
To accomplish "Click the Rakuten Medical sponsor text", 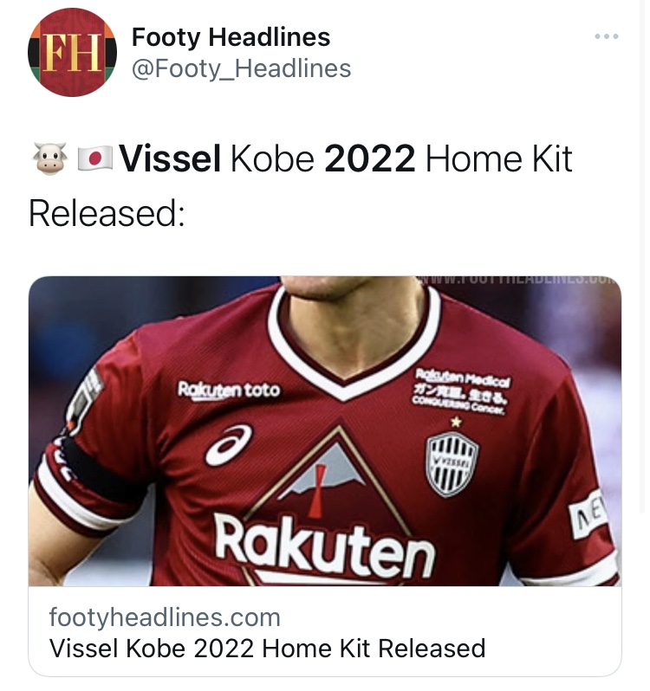I will pyautogui.click(x=462, y=392).
